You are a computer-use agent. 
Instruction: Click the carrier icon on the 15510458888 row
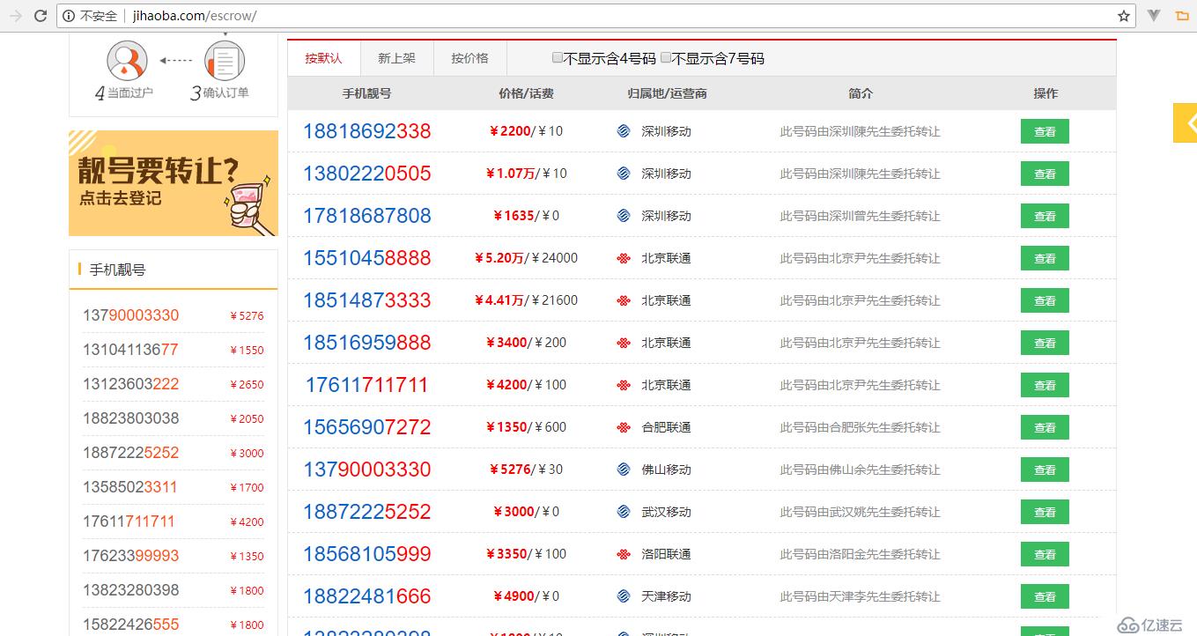click(624, 258)
